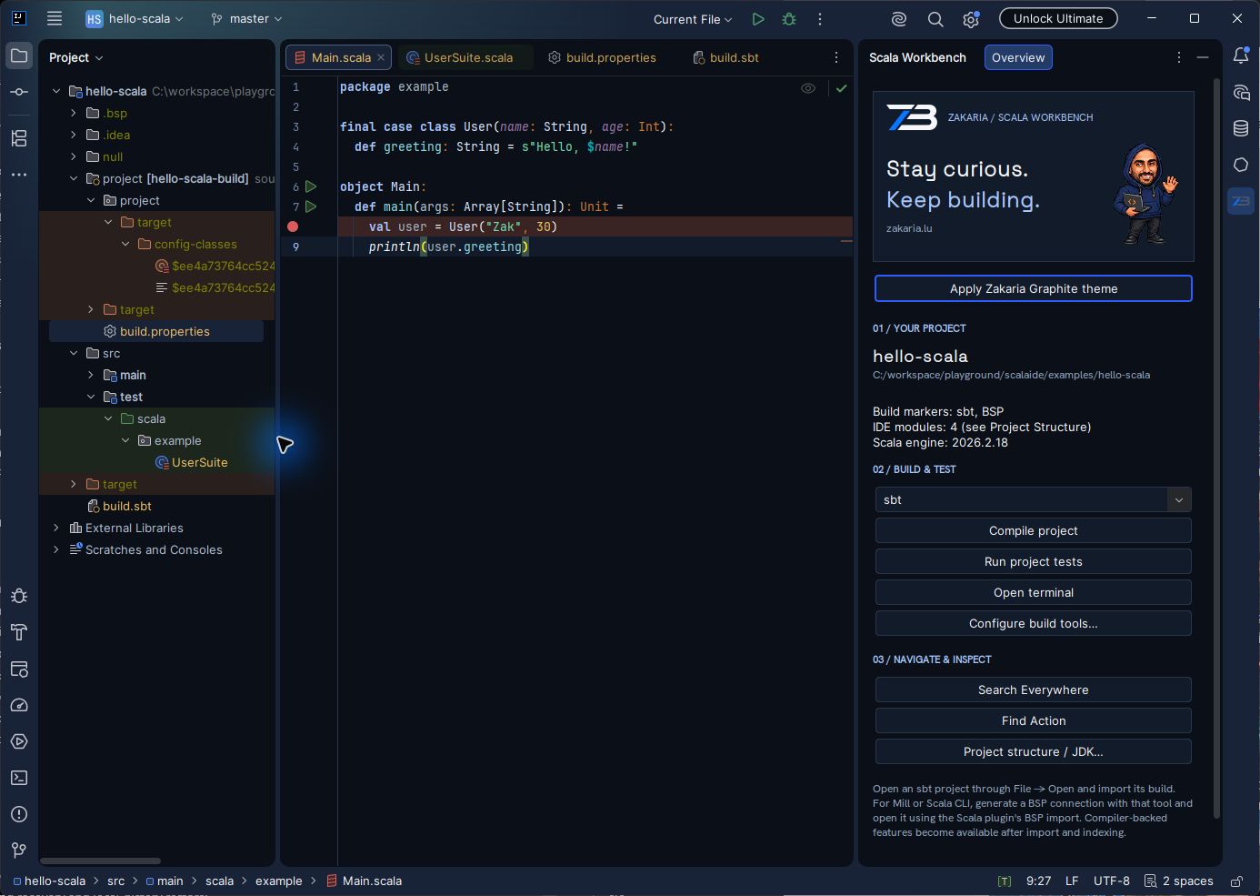This screenshot has height=896, width=1260.
Task: Open IDE settings gear icon
Action: (x=971, y=18)
